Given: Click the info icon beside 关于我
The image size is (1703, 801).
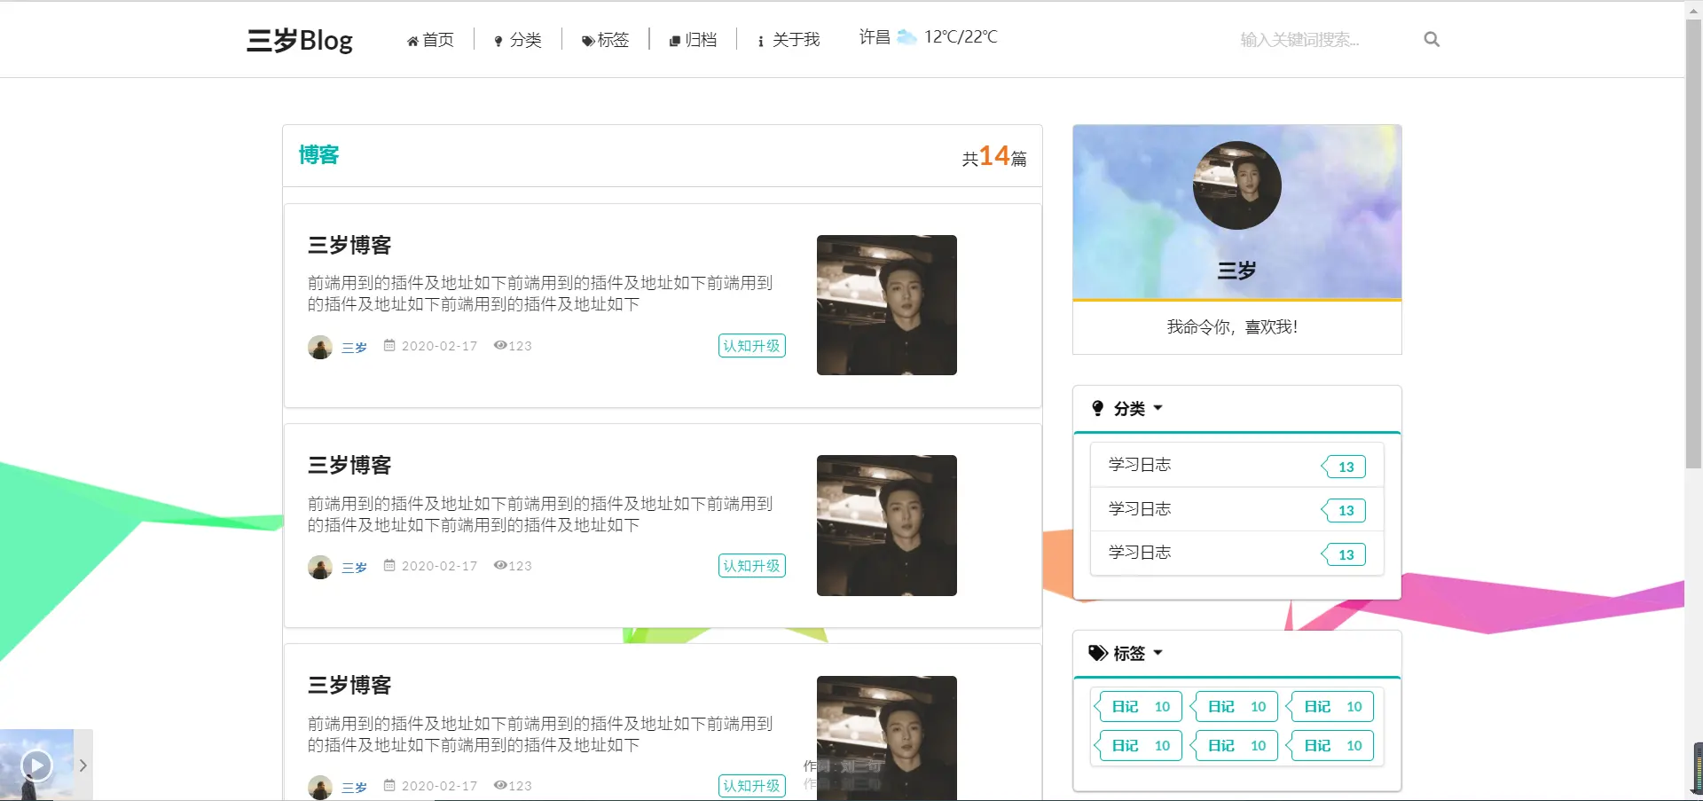Looking at the screenshot, I should coord(760,41).
